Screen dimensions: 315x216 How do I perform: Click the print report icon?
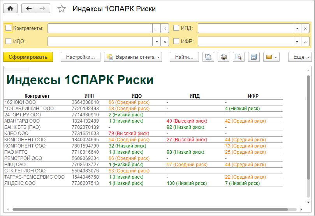pyautogui.click(x=223, y=57)
